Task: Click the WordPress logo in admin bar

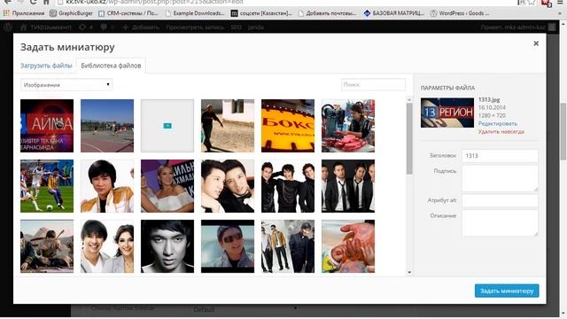Action: pos(8,27)
